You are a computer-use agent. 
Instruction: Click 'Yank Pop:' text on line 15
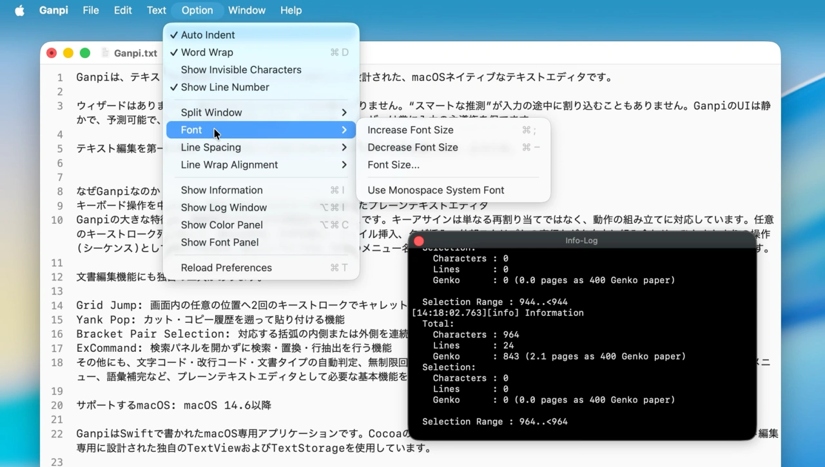tap(108, 320)
